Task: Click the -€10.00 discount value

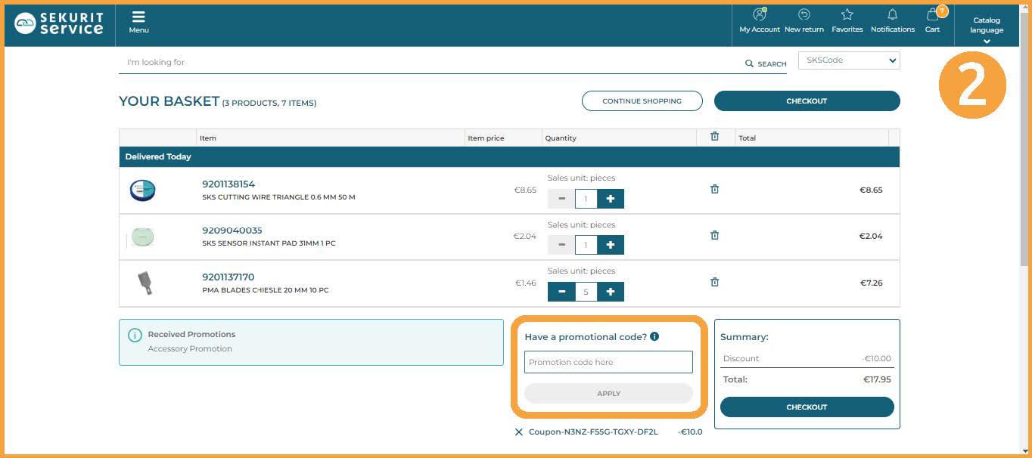Action: (x=877, y=359)
